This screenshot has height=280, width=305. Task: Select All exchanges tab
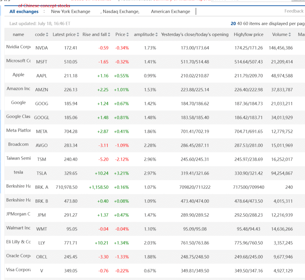(x=24, y=12)
